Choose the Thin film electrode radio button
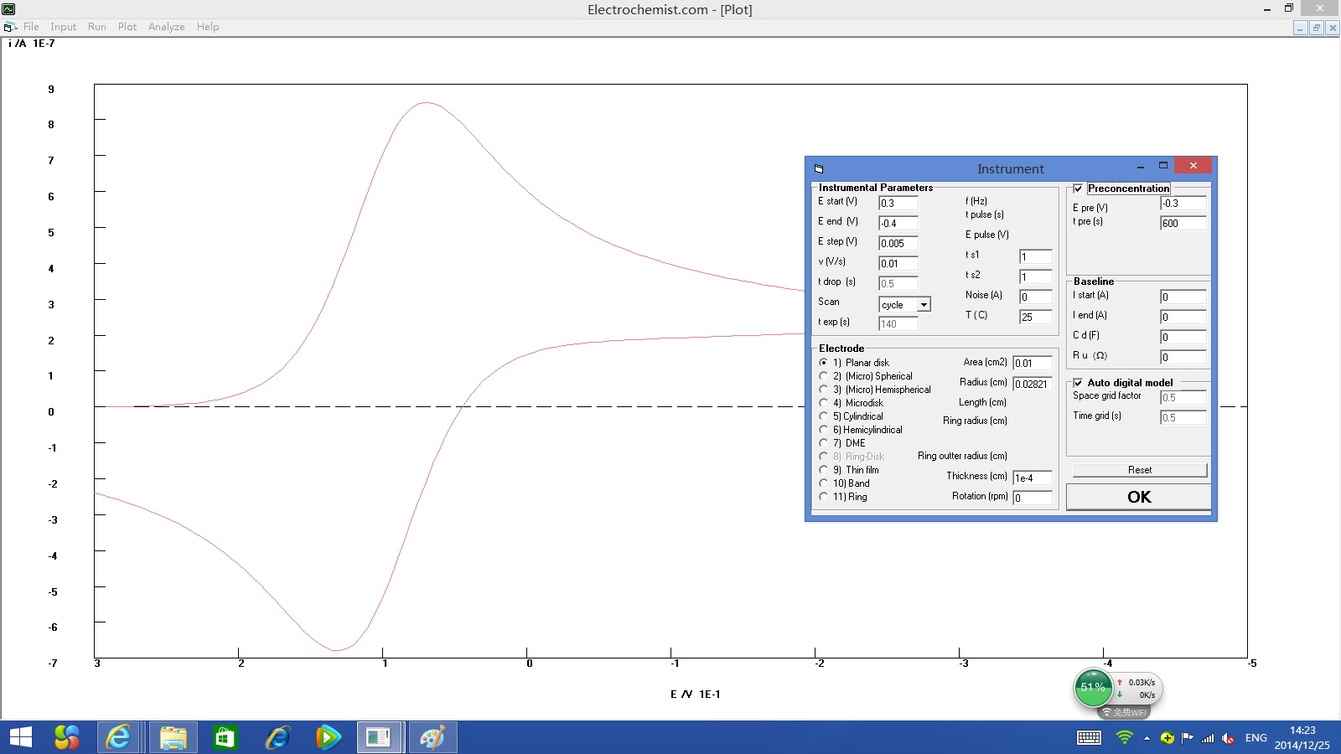Viewport: 1341px width, 754px height. pos(823,470)
